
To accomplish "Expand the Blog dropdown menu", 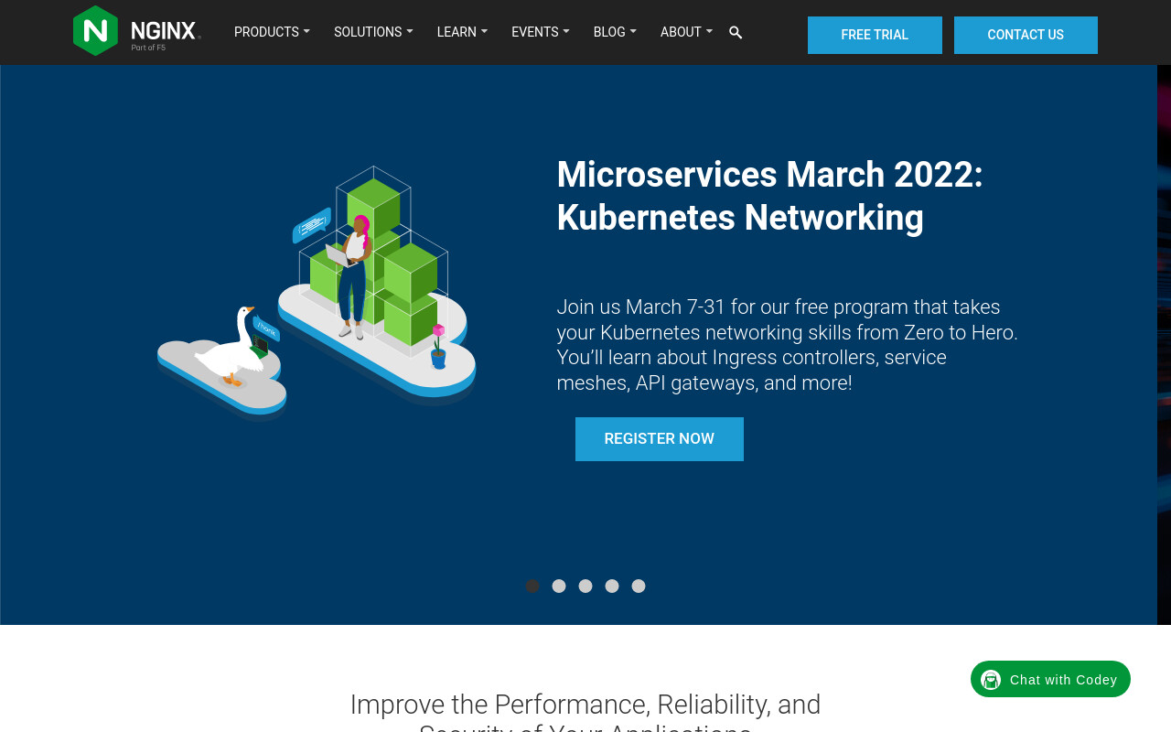I will click(615, 32).
